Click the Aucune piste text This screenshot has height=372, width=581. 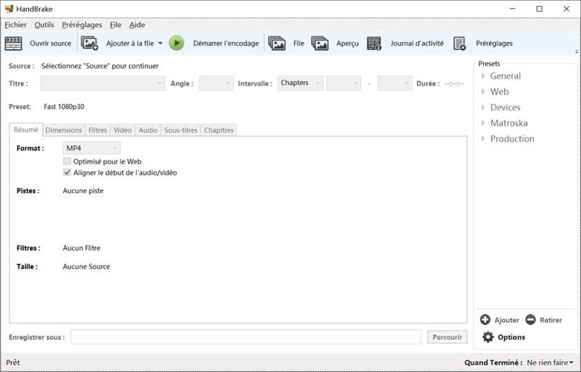[x=83, y=191]
